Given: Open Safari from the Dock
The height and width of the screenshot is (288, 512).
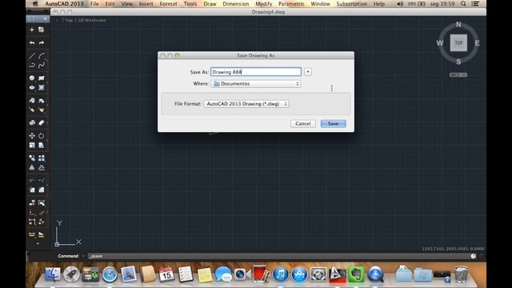Looking at the screenshot, I should pos(110,274).
